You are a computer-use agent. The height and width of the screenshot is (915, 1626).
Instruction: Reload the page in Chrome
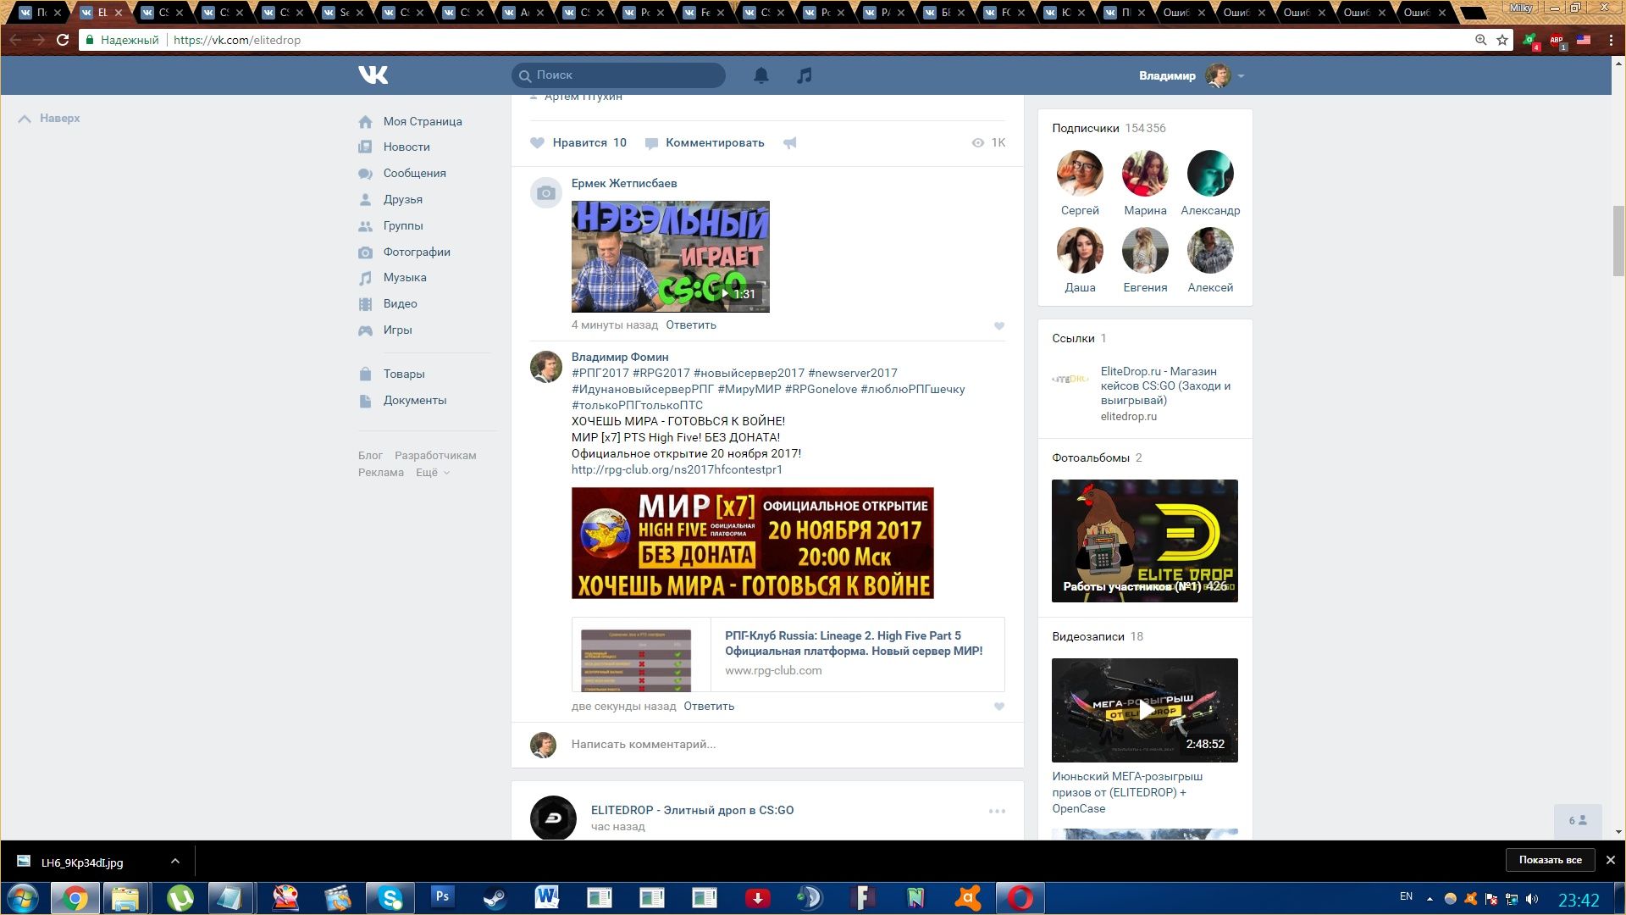point(63,40)
